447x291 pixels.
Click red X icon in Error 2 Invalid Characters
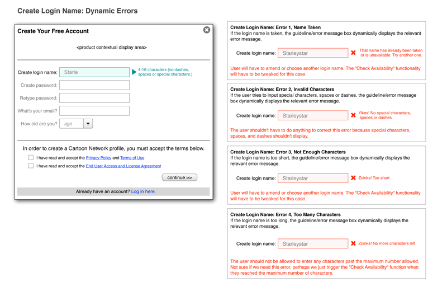[x=353, y=115]
